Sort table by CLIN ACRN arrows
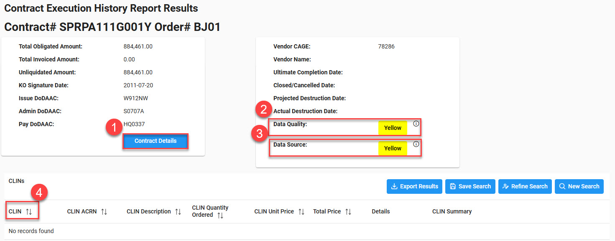 pyautogui.click(x=104, y=212)
